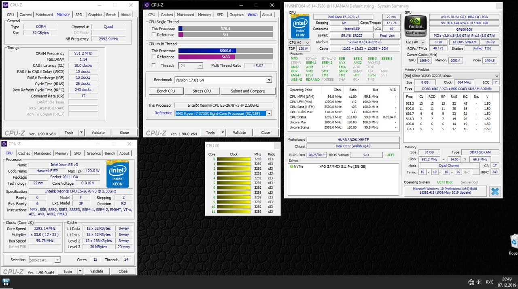The image size is (518, 289).
Task: Click multi thread This Processor bar 5565.0
Action: point(225,51)
